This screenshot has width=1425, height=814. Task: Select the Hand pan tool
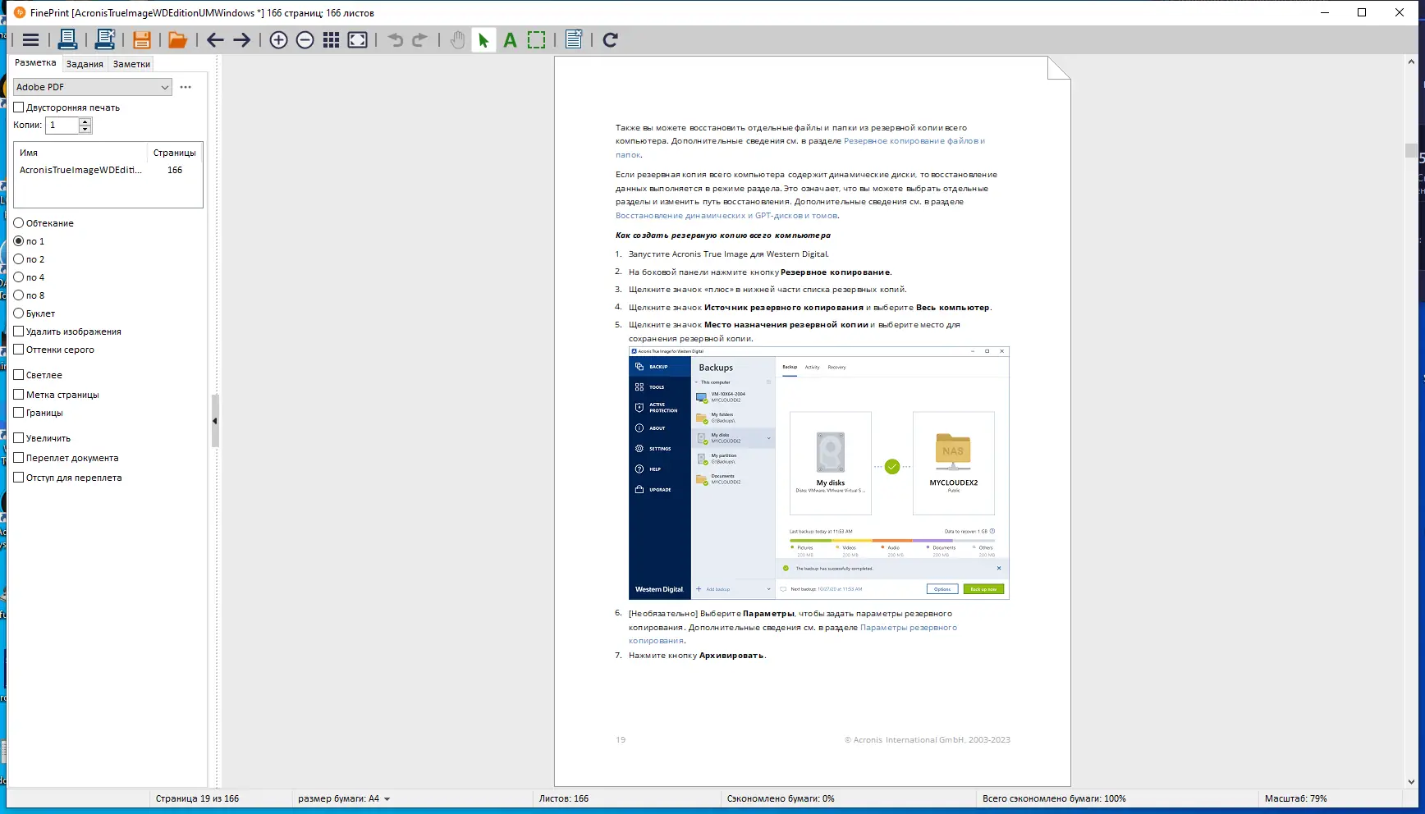(457, 39)
